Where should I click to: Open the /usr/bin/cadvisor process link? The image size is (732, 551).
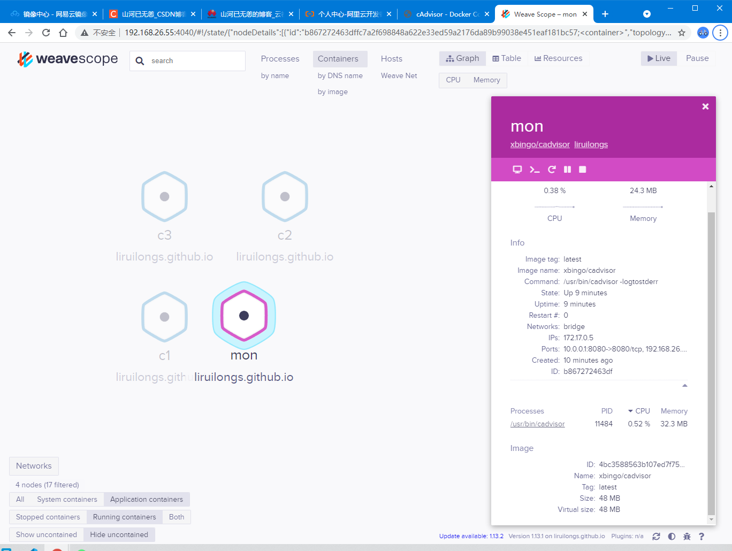point(537,424)
